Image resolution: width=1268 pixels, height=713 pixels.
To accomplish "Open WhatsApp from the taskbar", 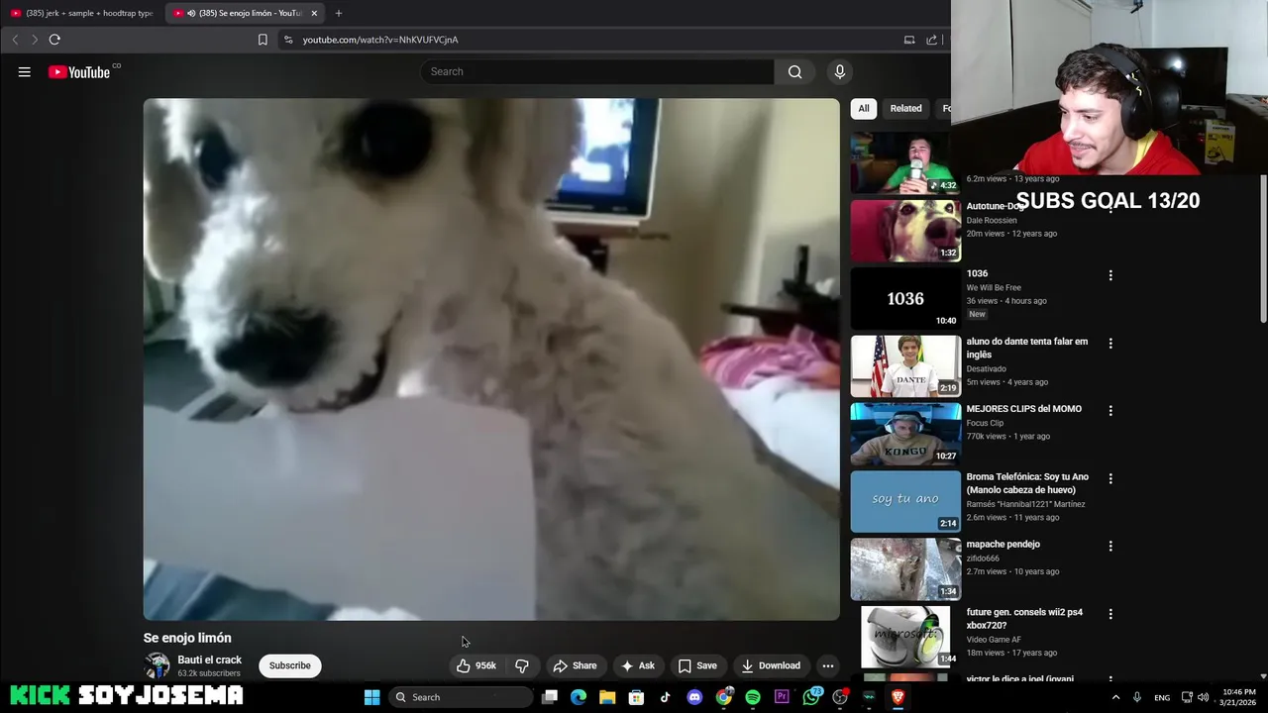I will coord(811,697).
